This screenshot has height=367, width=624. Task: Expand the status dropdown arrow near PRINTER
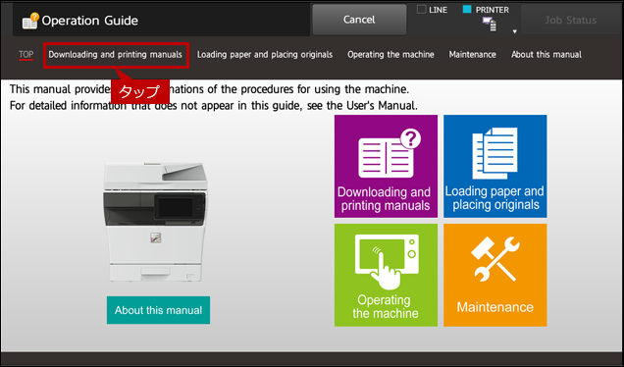coord(514,31)
